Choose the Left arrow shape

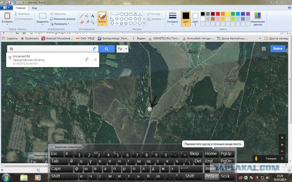(135, 19)
